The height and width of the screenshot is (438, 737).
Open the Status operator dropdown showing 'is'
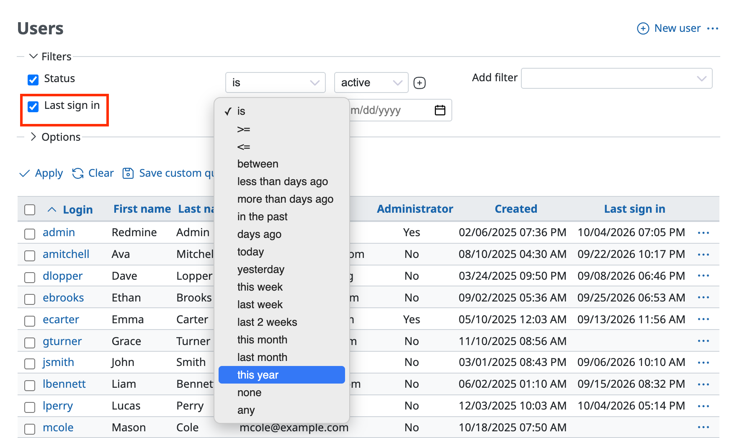click(x=276, y=82)
